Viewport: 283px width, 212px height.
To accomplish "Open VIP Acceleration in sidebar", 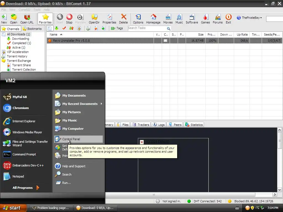I will pyautogui.click(x=18, y=52).
